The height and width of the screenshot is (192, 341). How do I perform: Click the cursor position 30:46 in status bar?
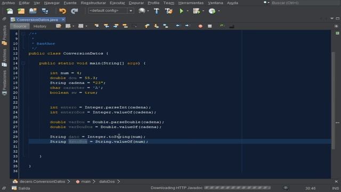point(310,188)
